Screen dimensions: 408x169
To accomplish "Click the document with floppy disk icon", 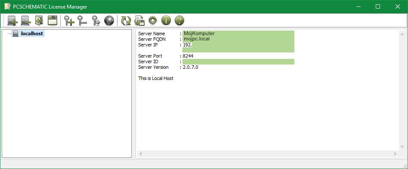I will coord(139,21).
